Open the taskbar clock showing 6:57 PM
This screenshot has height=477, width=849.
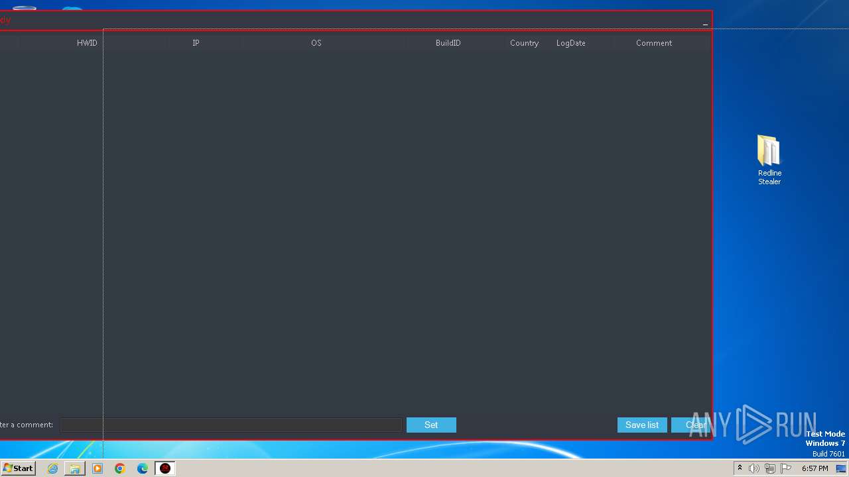[815, 468]
